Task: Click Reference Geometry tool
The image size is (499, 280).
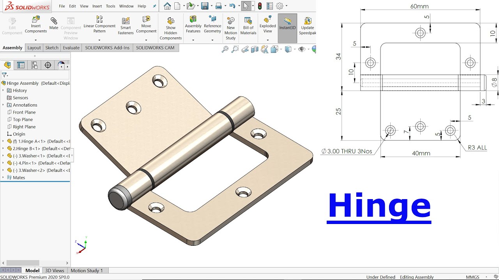Action: point(212,24)
